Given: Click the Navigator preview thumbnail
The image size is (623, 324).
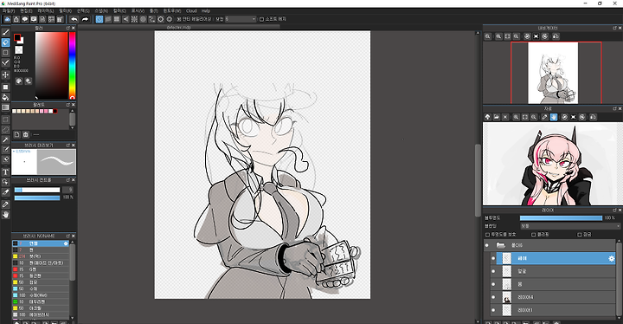Looking at the screenshot, I should [553, 73].
